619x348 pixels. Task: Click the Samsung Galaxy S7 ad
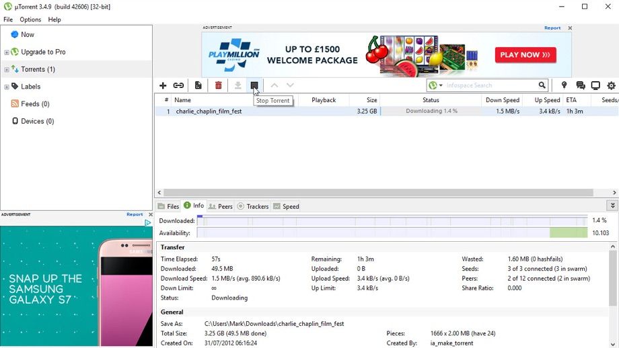pos(76,286)
